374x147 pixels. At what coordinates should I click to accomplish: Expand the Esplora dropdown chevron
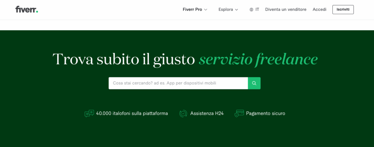[237, 10]
